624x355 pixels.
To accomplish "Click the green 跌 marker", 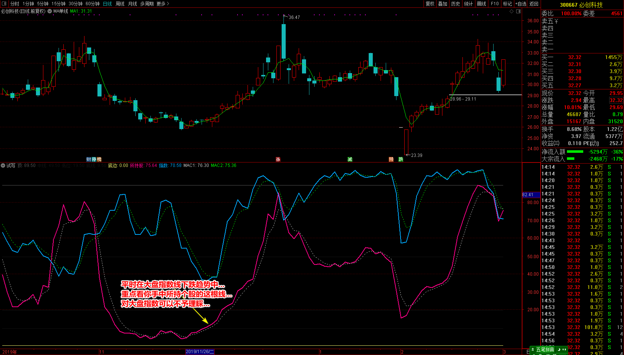I will coord(401,159).
